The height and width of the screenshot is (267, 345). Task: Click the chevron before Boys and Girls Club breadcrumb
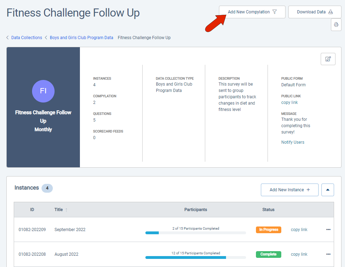click(46, 38)
